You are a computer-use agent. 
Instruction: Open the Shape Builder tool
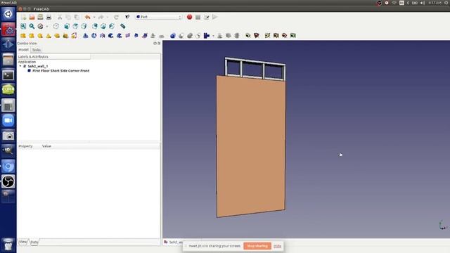[x=74, y=36]
